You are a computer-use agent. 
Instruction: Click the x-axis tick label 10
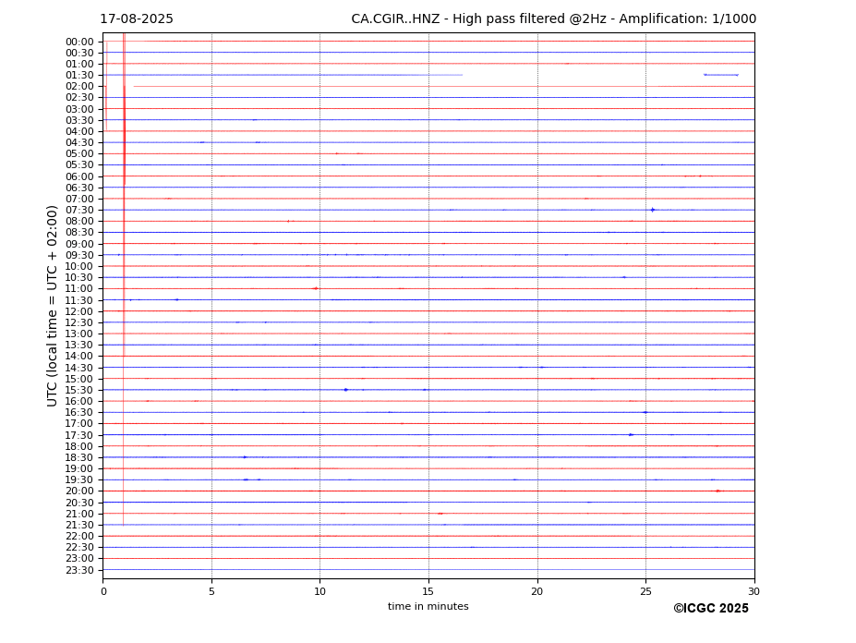[319, 591]
